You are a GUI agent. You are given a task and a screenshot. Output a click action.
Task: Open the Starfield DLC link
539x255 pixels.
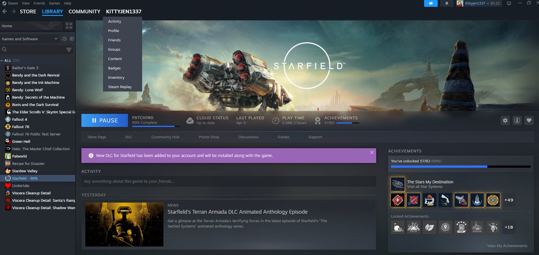tap(128, 137)
